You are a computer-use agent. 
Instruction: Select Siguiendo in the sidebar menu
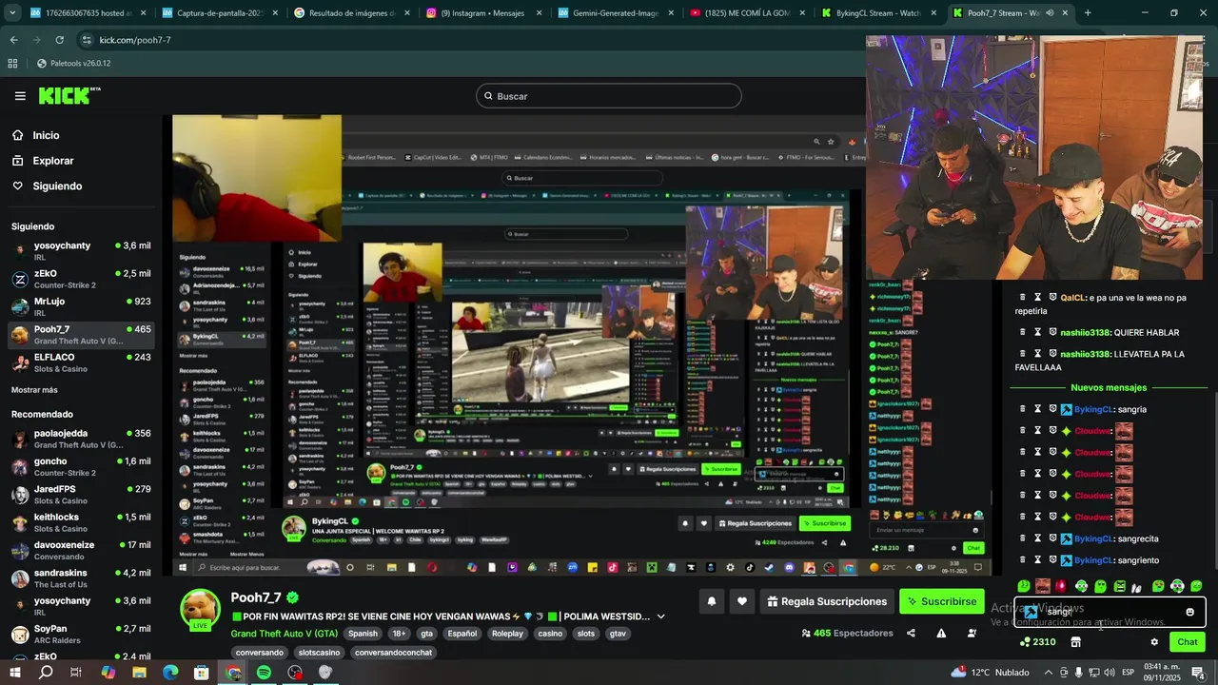coord(56,186)
